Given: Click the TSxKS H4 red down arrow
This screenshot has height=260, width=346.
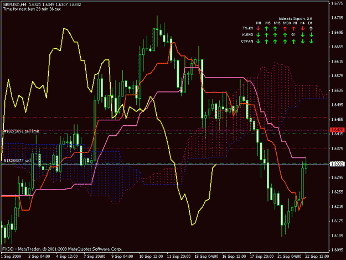Looking at the screenshot, I should 303,28.
